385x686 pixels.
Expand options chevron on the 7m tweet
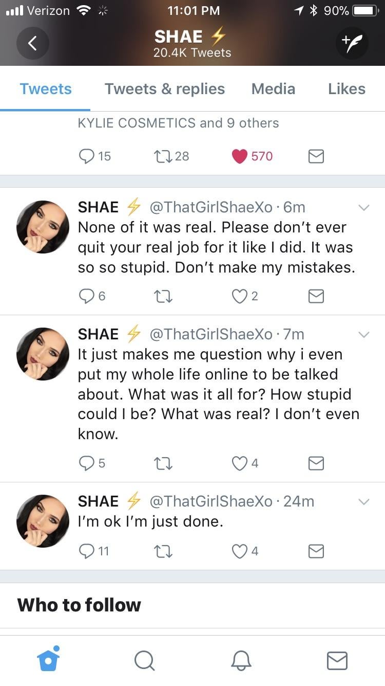pyautogui.click(x=363, y=334)
